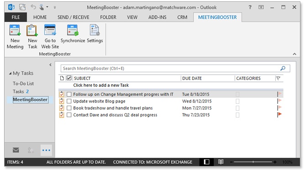Click the Outlook logo in title bar

pos(11,7)
